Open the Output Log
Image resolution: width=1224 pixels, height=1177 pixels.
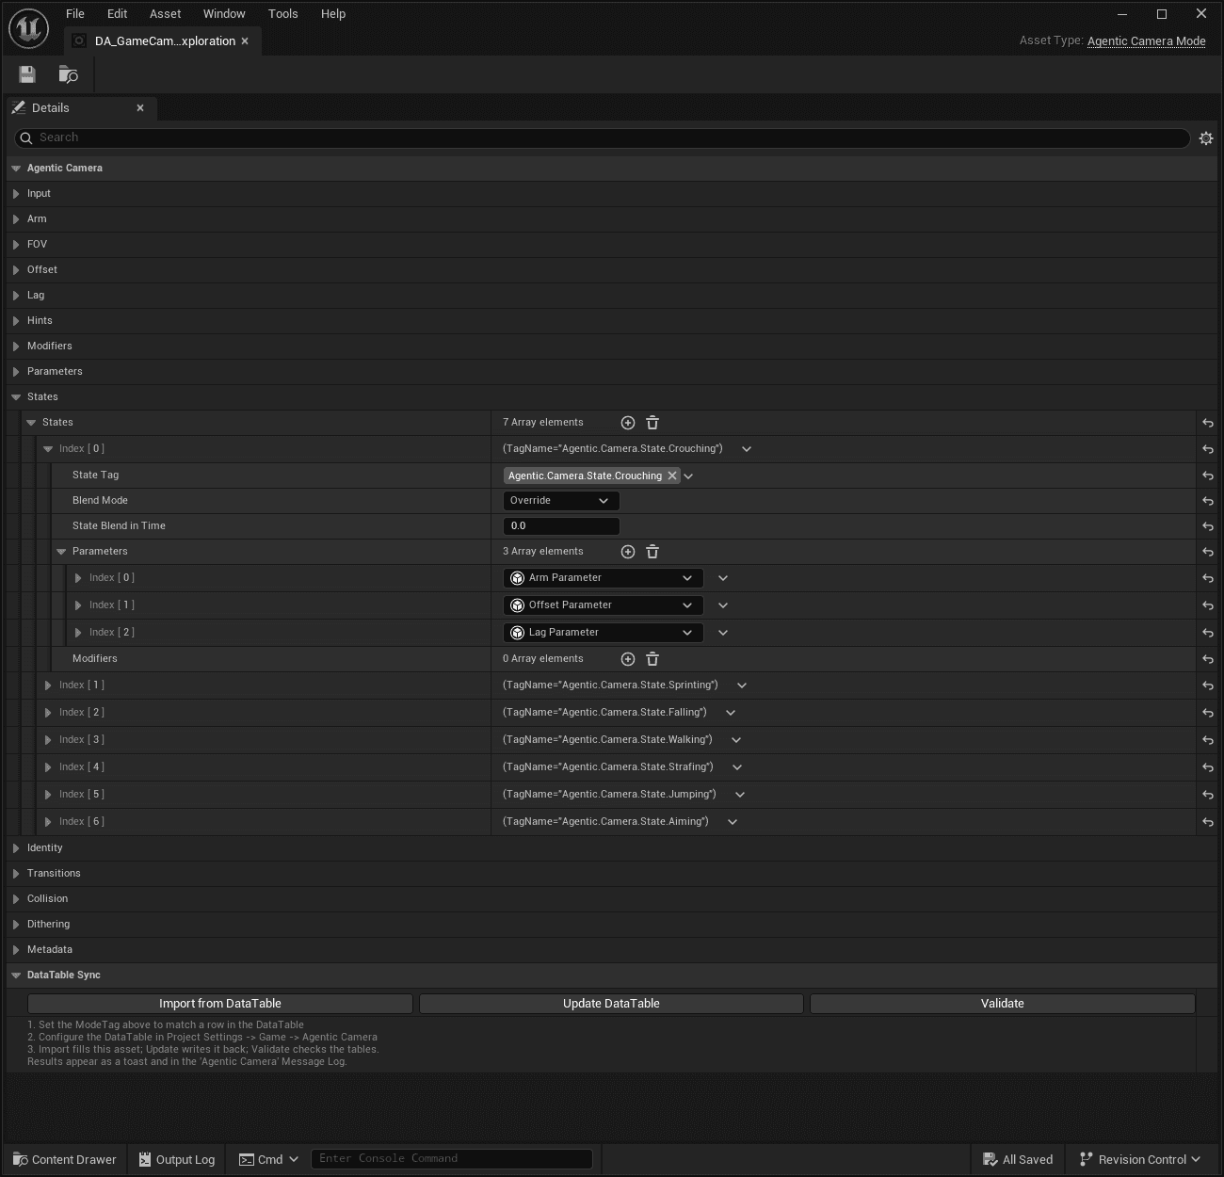coord(177,1160)
